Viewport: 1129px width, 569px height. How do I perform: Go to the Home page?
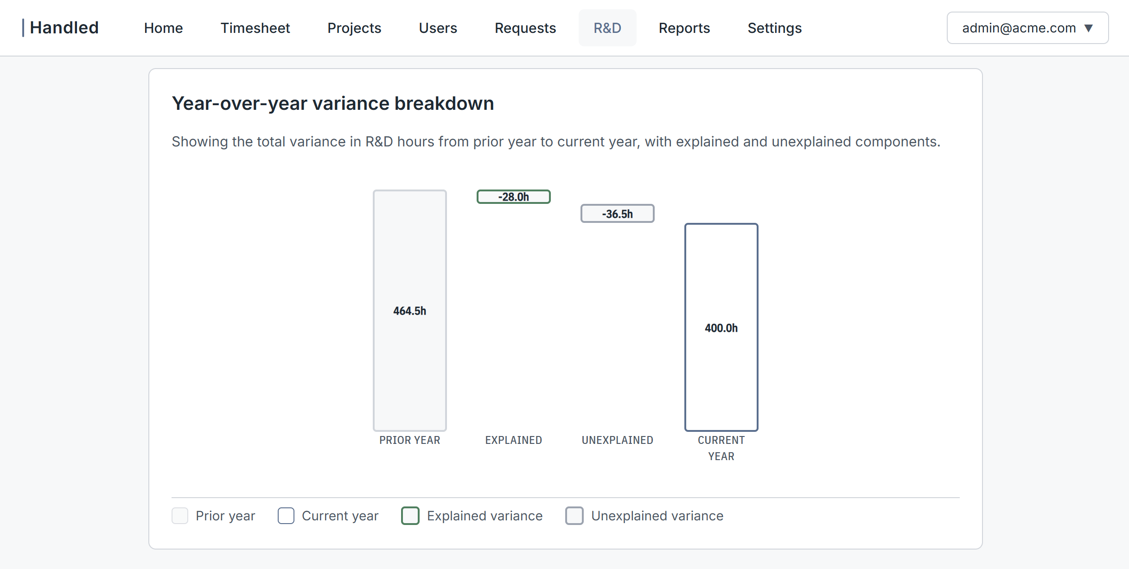[x=163, y=28]
